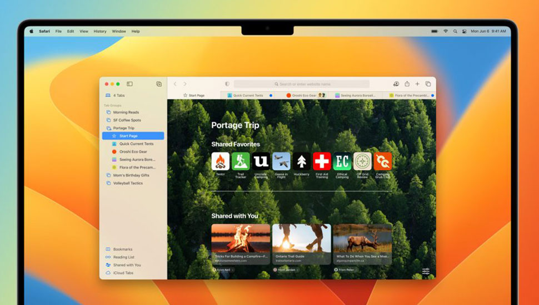
Task: Select Start Page in the sidebar
Action: pyautogui.click(x=133, y=136)
